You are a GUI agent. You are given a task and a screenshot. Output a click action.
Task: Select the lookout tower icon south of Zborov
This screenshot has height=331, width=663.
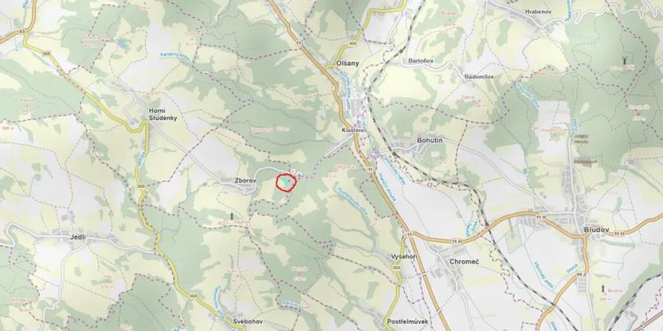tap(232, 216)
